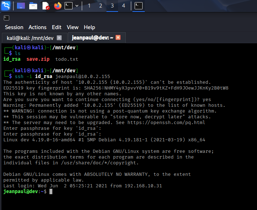
Task: Select the running terminal task in the panel
Action: [139, 6]
